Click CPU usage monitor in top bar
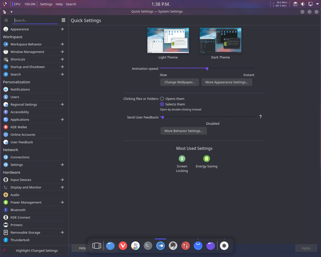The height and width of the screenshot is (257, 321). (24, 4)
